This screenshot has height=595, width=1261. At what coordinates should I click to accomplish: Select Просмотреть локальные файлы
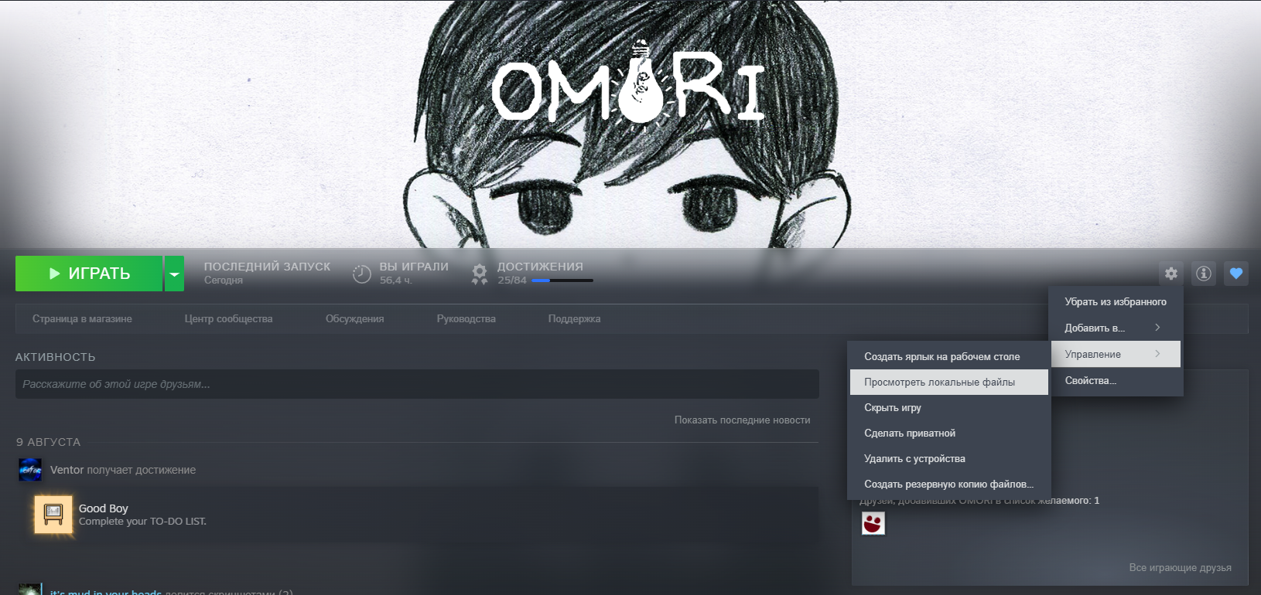pos(949,382)
